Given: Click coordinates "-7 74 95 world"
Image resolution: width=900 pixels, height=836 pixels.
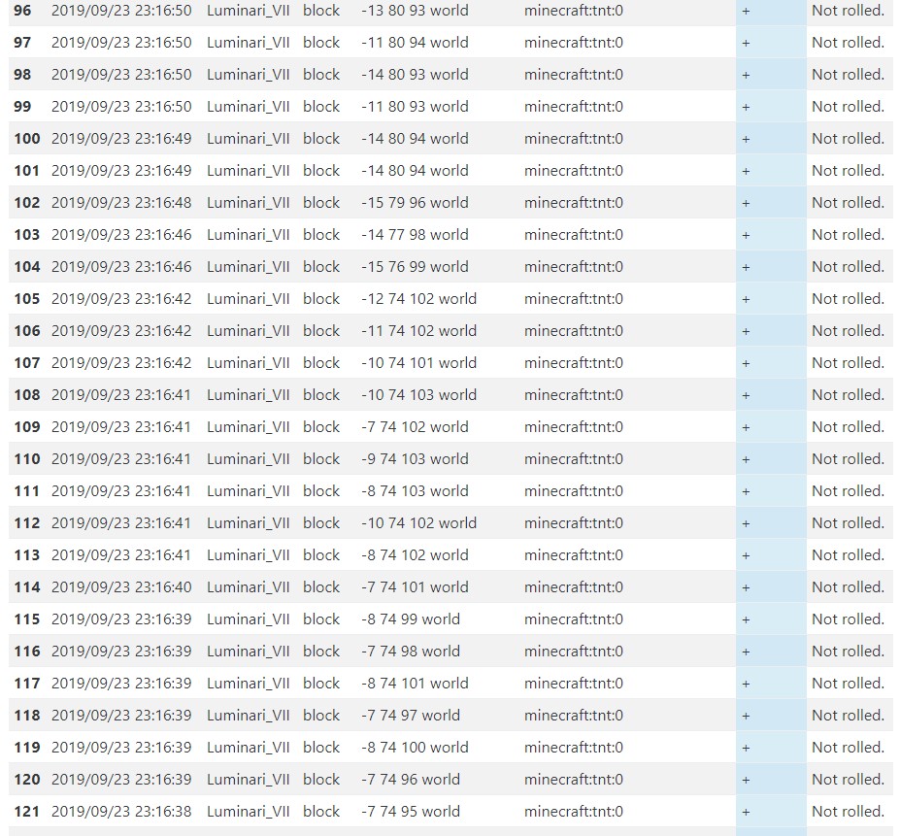Looking at the screenshot, I should [x=411, y=812].
